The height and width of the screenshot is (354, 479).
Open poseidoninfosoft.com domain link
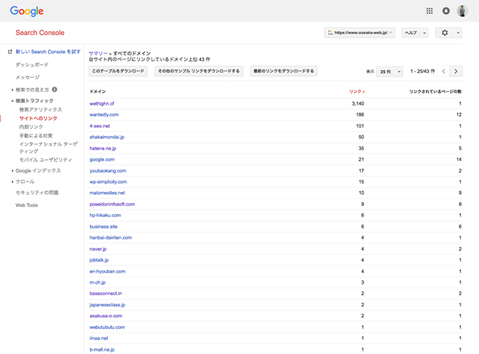112,204
